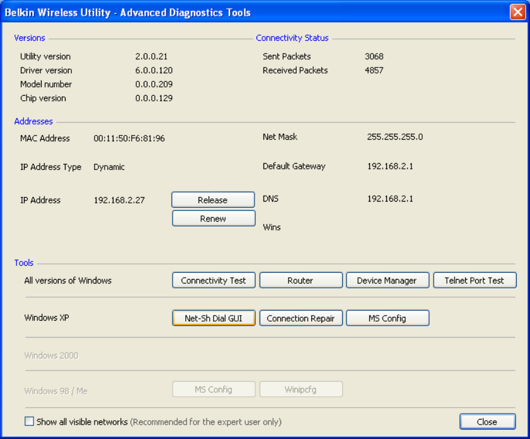Viewport: 530px width, 439px height.
Task: Open the Router tool
Action: tap(301, 280)
